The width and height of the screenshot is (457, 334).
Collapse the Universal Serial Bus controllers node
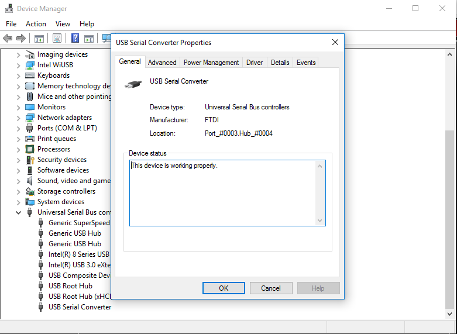[18, 212]
